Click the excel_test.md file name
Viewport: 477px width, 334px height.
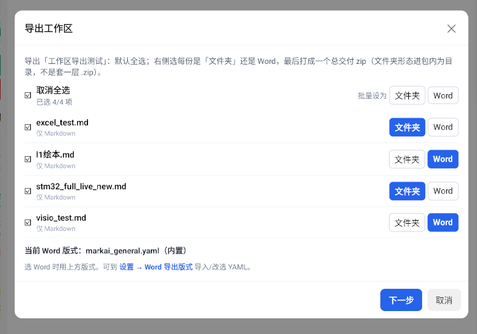(x=62, y=122)
